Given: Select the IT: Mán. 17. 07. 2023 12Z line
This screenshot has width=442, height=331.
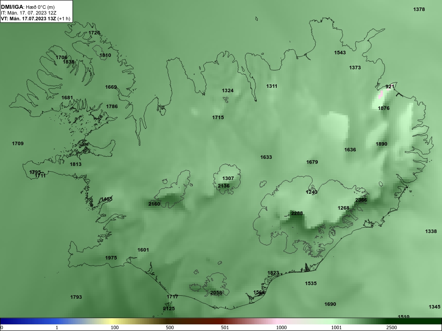Looking at the screenshot, I should pos(28,13).
